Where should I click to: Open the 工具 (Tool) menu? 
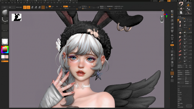pos(64,3)
